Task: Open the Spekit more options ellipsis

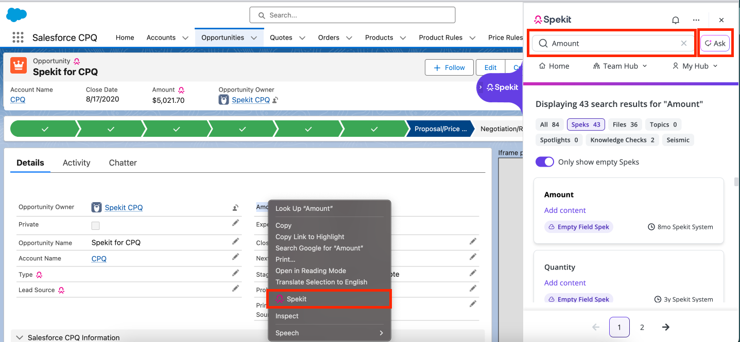Action: [696, 20]
